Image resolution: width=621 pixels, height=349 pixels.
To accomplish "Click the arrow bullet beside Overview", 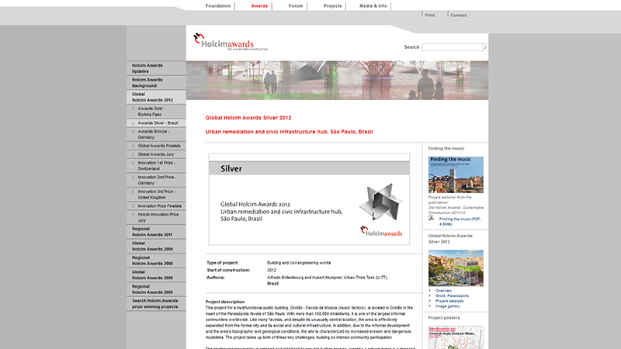I will pyautogui.click(x=430, y=291).
